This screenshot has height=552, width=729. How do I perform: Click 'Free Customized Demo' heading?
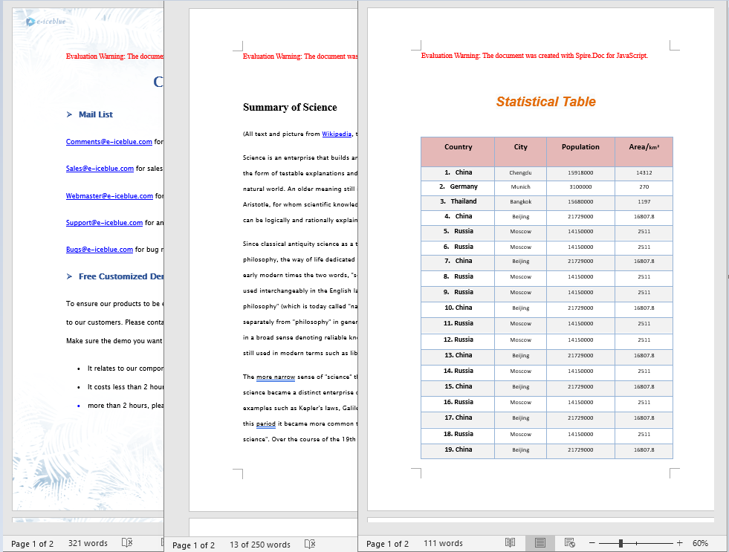pyautogui.click(x=121, y=276)
